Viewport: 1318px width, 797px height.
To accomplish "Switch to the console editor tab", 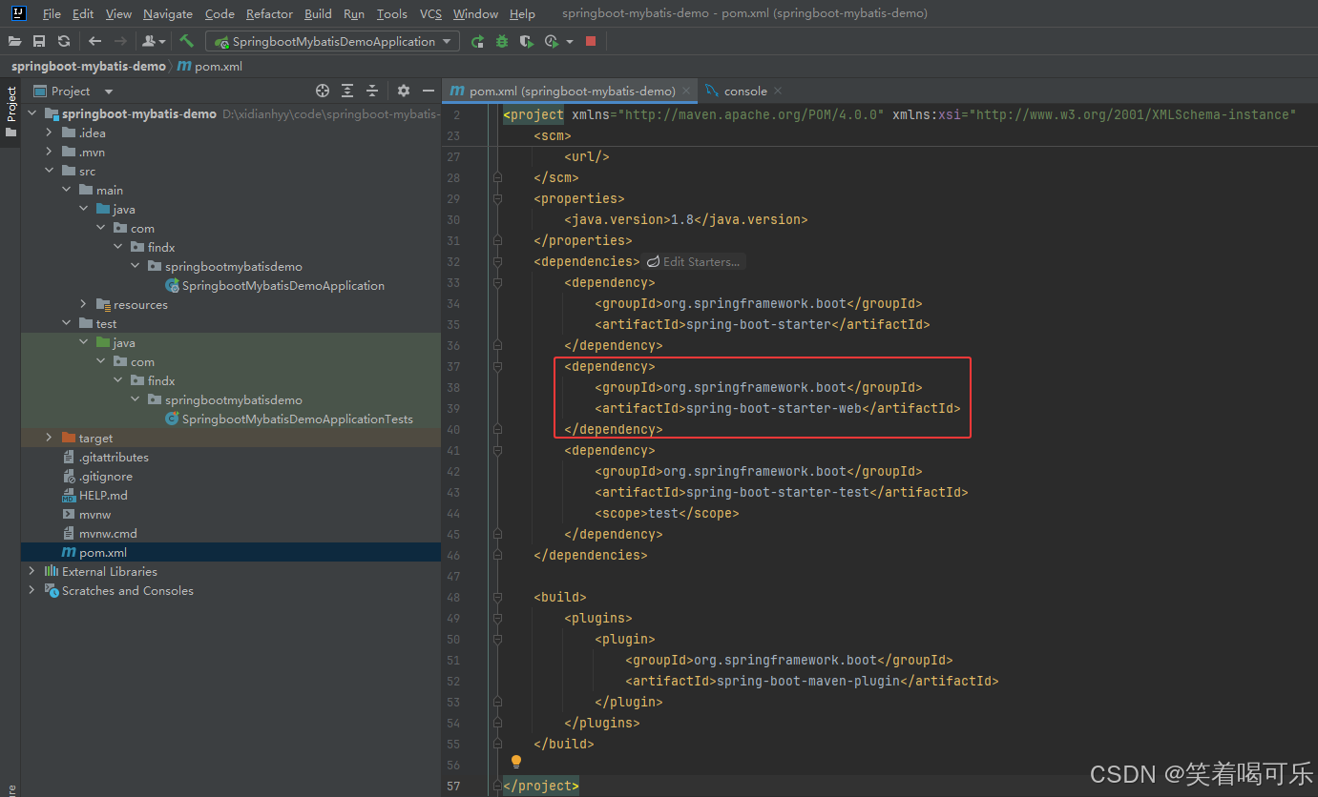I will [745, 91].
